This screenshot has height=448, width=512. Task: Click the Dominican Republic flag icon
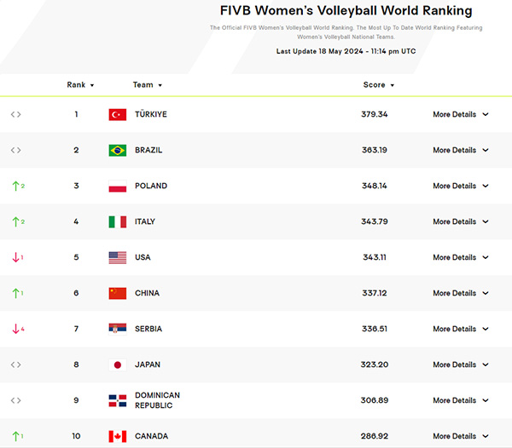point(118,400)
